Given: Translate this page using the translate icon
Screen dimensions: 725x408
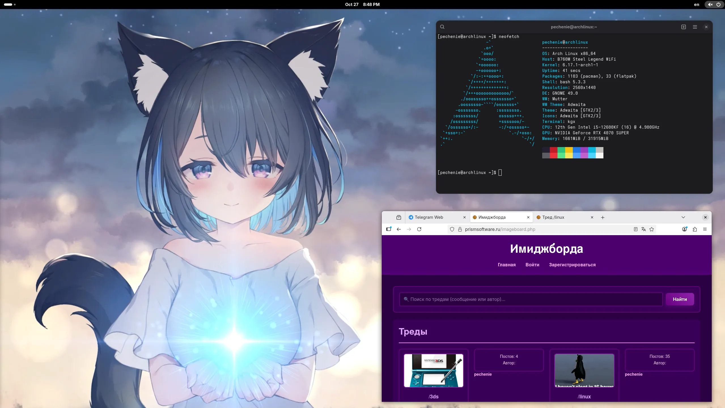Looking at the screenshot, I should point(644,229).
